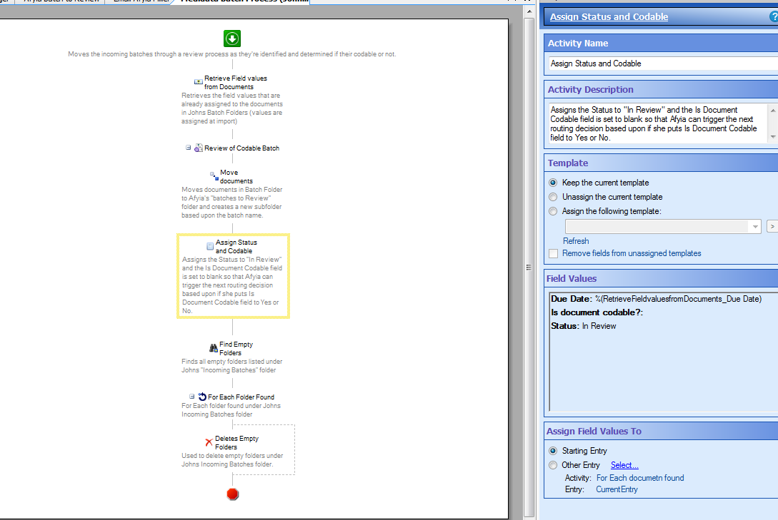Select the Retrieve Field values from Documents label
Viewport: 778px width, 520px height.
[236, 82]
